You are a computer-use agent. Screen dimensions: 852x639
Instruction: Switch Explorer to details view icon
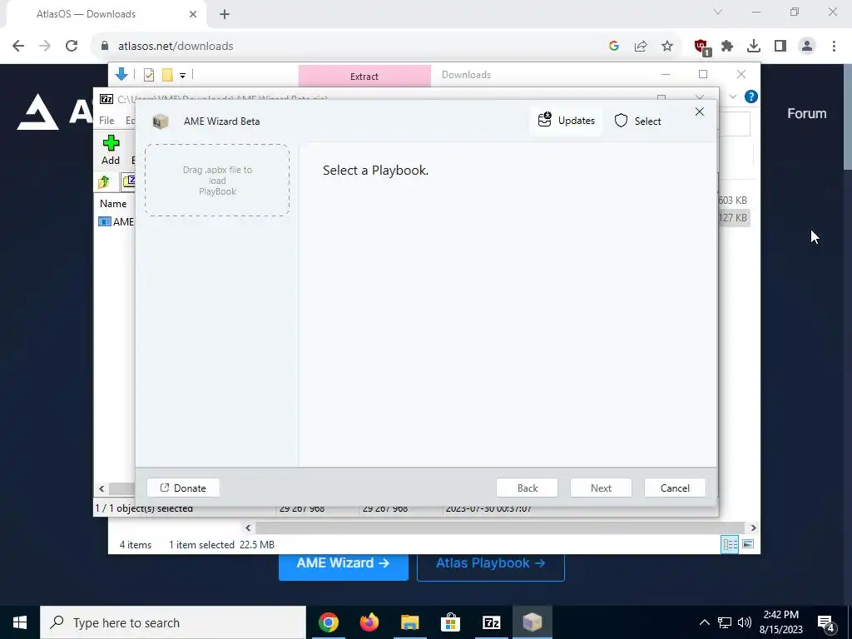(x=730, y=544)
